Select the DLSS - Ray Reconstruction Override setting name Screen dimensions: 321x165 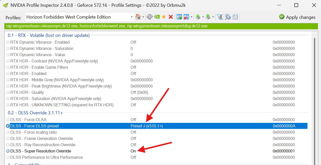pos(43,145)
